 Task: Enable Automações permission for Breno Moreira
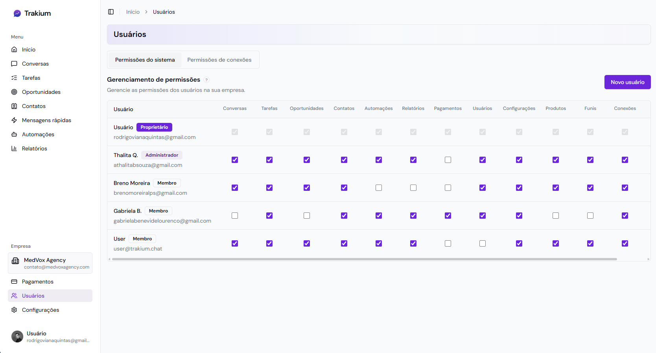click(x=379, y=188)
